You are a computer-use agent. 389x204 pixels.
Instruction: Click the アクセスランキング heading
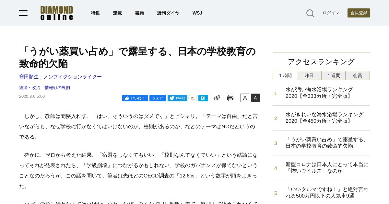(321, 62)
